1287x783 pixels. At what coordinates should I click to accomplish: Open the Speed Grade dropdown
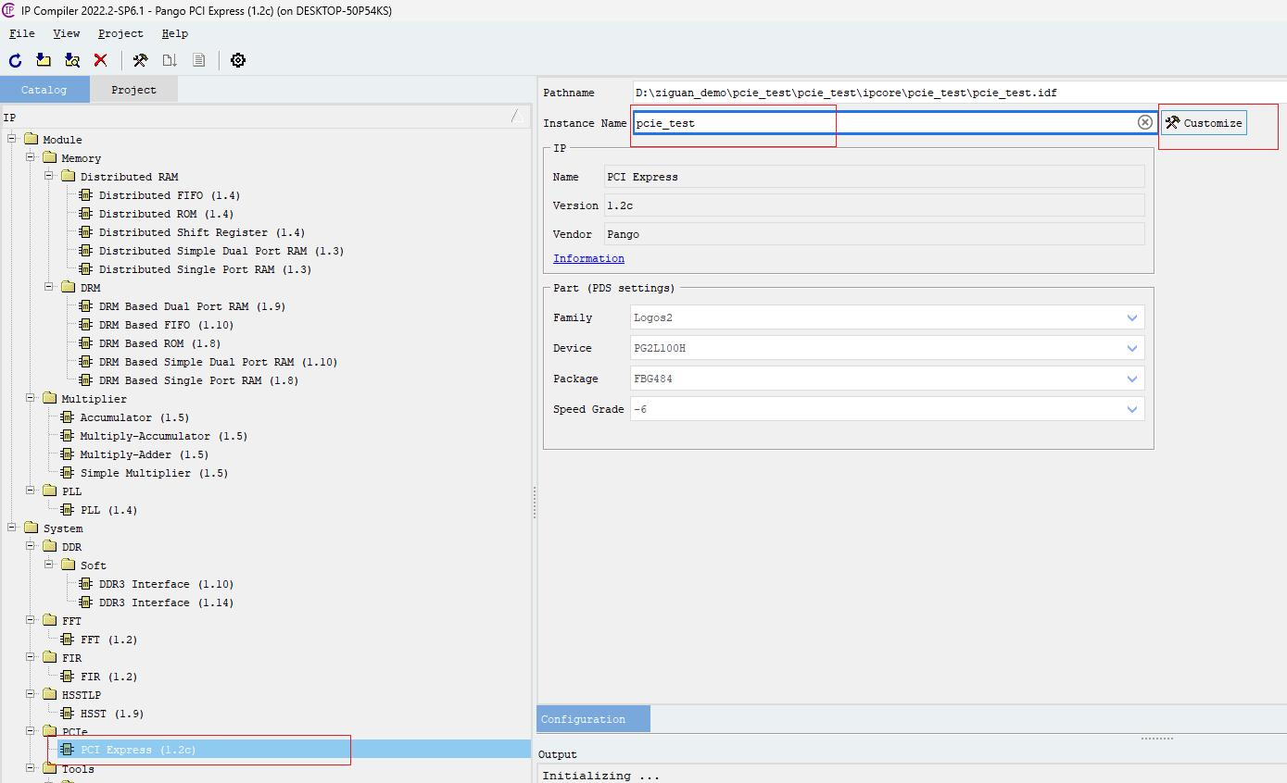point(1131,409)
